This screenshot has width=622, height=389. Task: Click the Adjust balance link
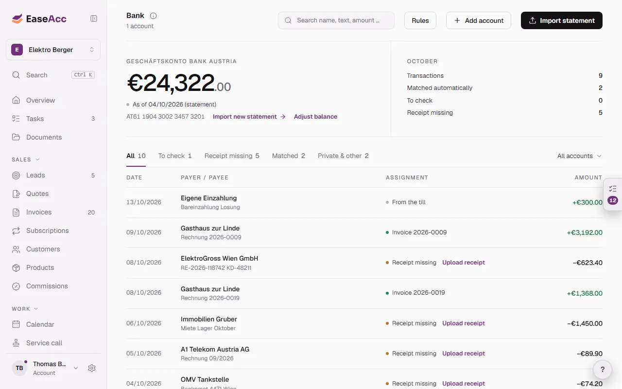pyautogui.click(x=315, y=117)
